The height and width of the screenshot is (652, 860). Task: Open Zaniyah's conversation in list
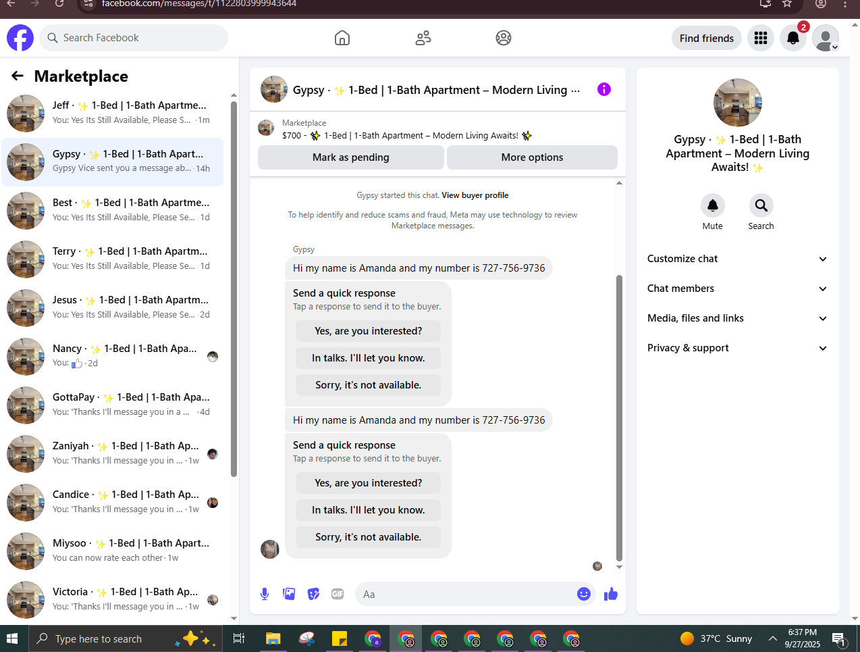(113, 454)
